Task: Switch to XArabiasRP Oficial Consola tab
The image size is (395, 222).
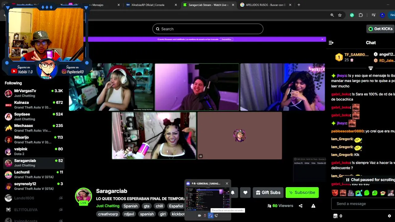Action: 151,5
